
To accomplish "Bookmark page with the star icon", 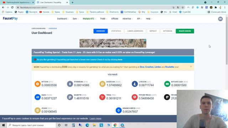I will tap(183, 7).
